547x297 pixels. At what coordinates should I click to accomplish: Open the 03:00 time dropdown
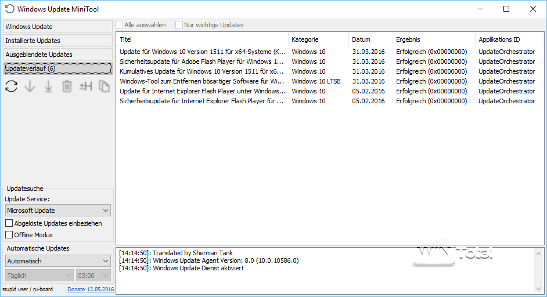[x=93, y=276]
